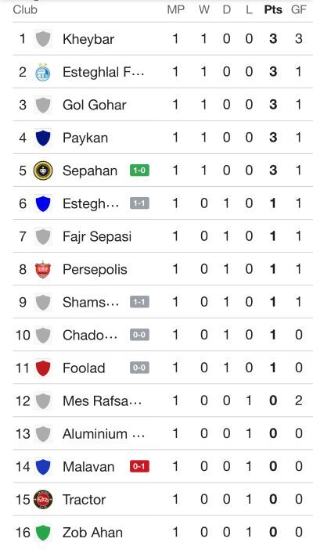The height and width of the screenshot is (553, 313).
Task: Open the Kheybar club row
Action: pyautogui.click(x=163, y=39)
